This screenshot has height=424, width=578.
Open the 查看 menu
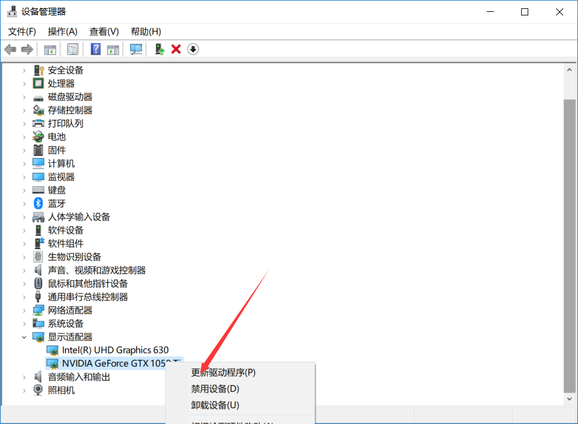pos(104,31)
